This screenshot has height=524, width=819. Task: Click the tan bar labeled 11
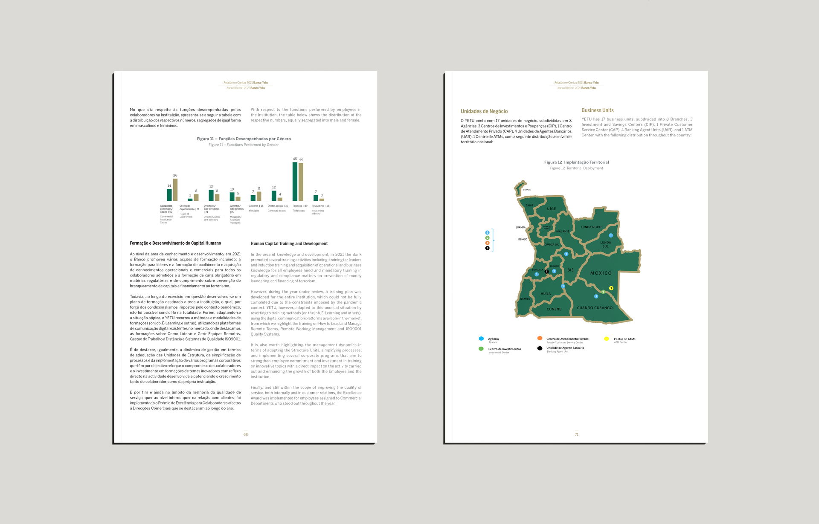[259, 196]
